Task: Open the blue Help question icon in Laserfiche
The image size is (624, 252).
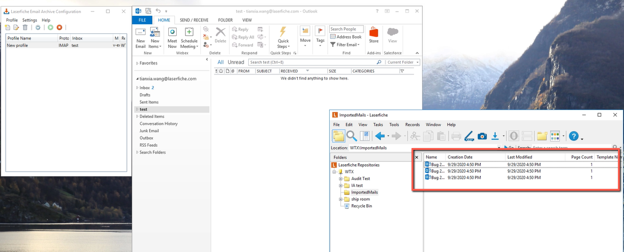Action: 574,136
